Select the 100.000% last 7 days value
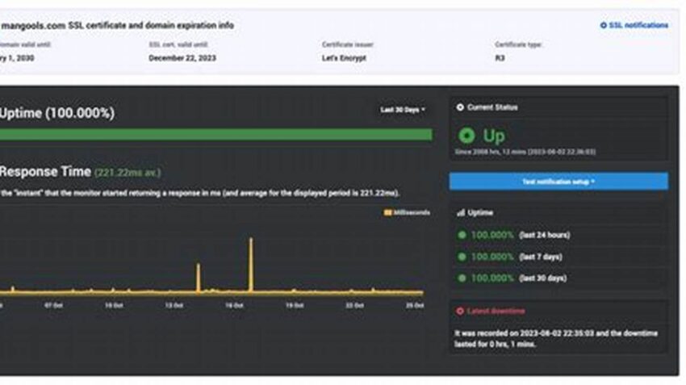Screen dimensions: 686x385 tap(492, 257)
